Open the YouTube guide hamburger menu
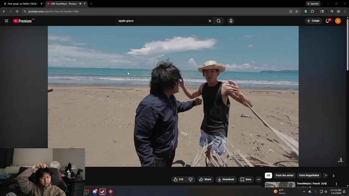Viewport: 349px width, 196px height. (7, 21)
